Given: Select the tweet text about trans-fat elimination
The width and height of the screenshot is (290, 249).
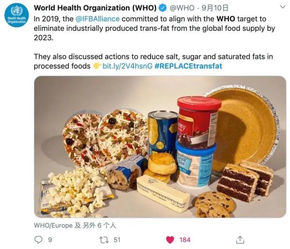Looking at the screenshot, I should (154, 28).
